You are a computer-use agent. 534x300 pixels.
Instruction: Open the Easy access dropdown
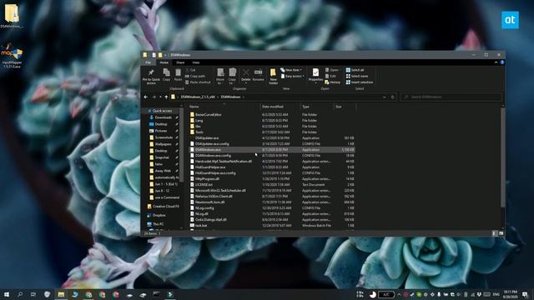(292, 76)
